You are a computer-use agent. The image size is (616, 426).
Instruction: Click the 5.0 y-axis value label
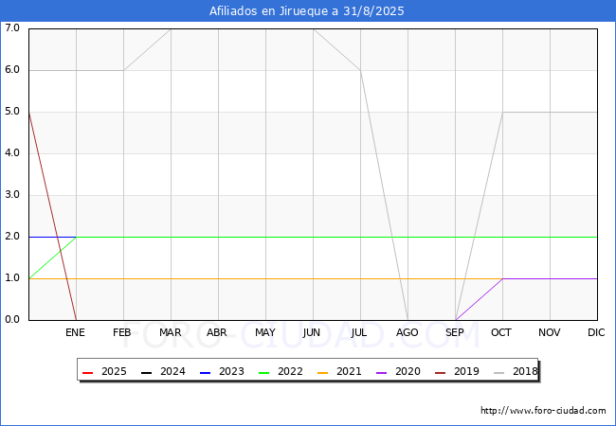12,112
